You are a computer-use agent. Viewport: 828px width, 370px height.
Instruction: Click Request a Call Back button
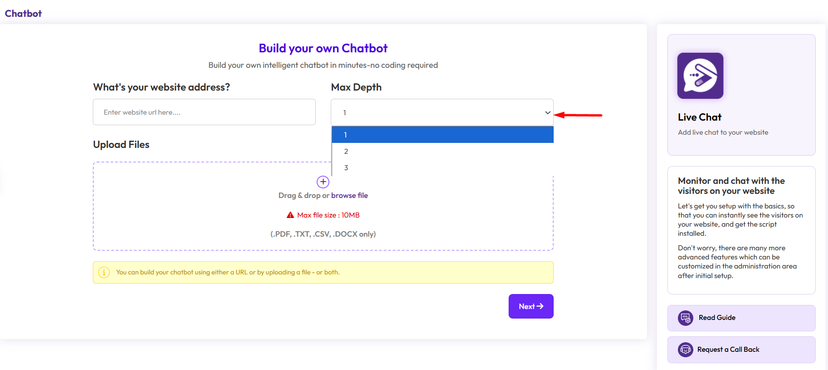point(741,350)
